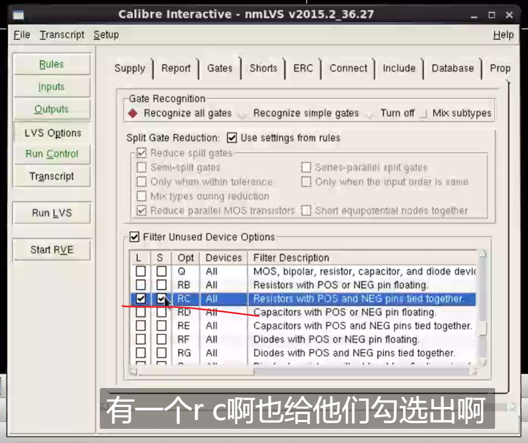Click the window menu icon in title bar
The image size is (528, 443).
(x=18, y=15)
